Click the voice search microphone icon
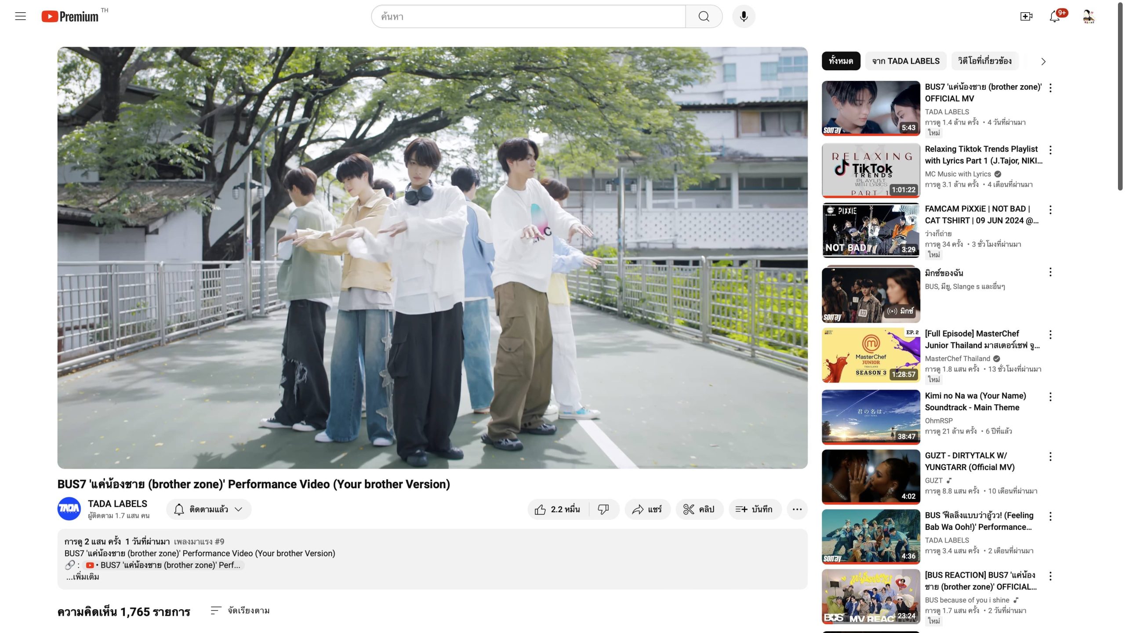1125x633 pixels. pyautogui.click(x=744, y=17)
